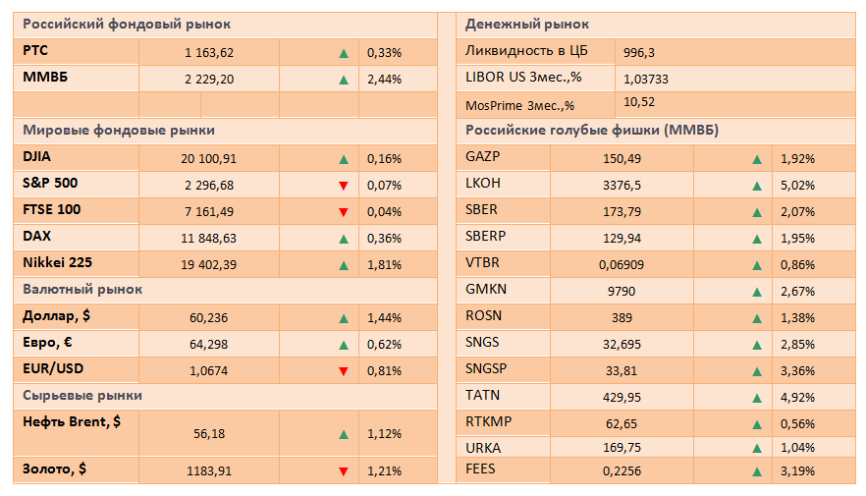The width and height of the screenshot is (866, 496).
Task: Click the Ликвидность в ЦБ value 996,3
Action: [639, 53]
